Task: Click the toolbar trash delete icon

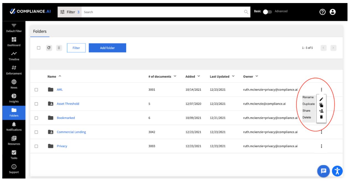Action: [59, 48]
